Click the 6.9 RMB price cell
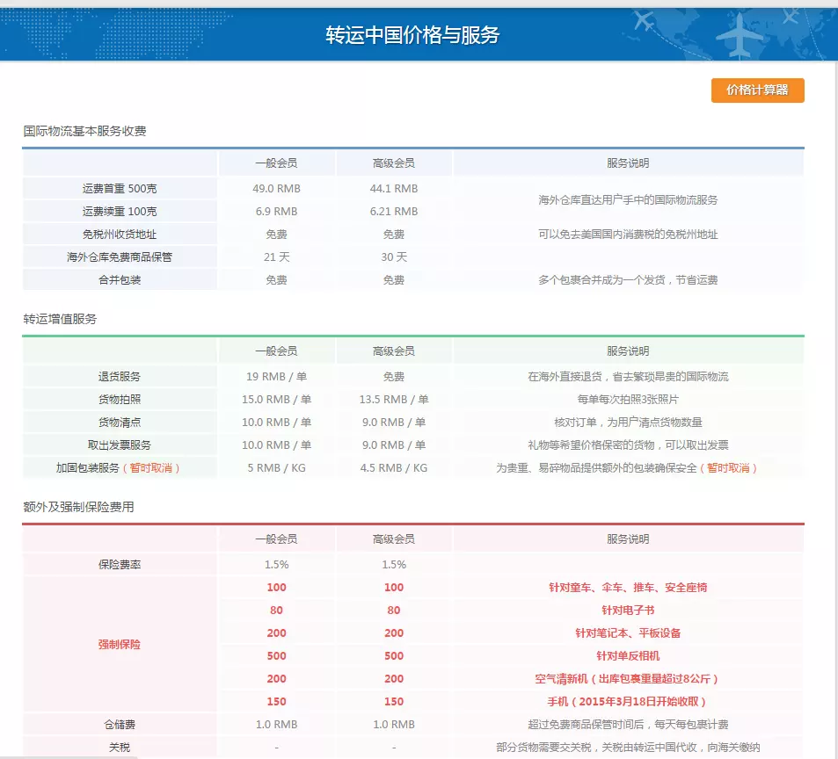This screenshot has height=759, width=838. pos(276,212)
